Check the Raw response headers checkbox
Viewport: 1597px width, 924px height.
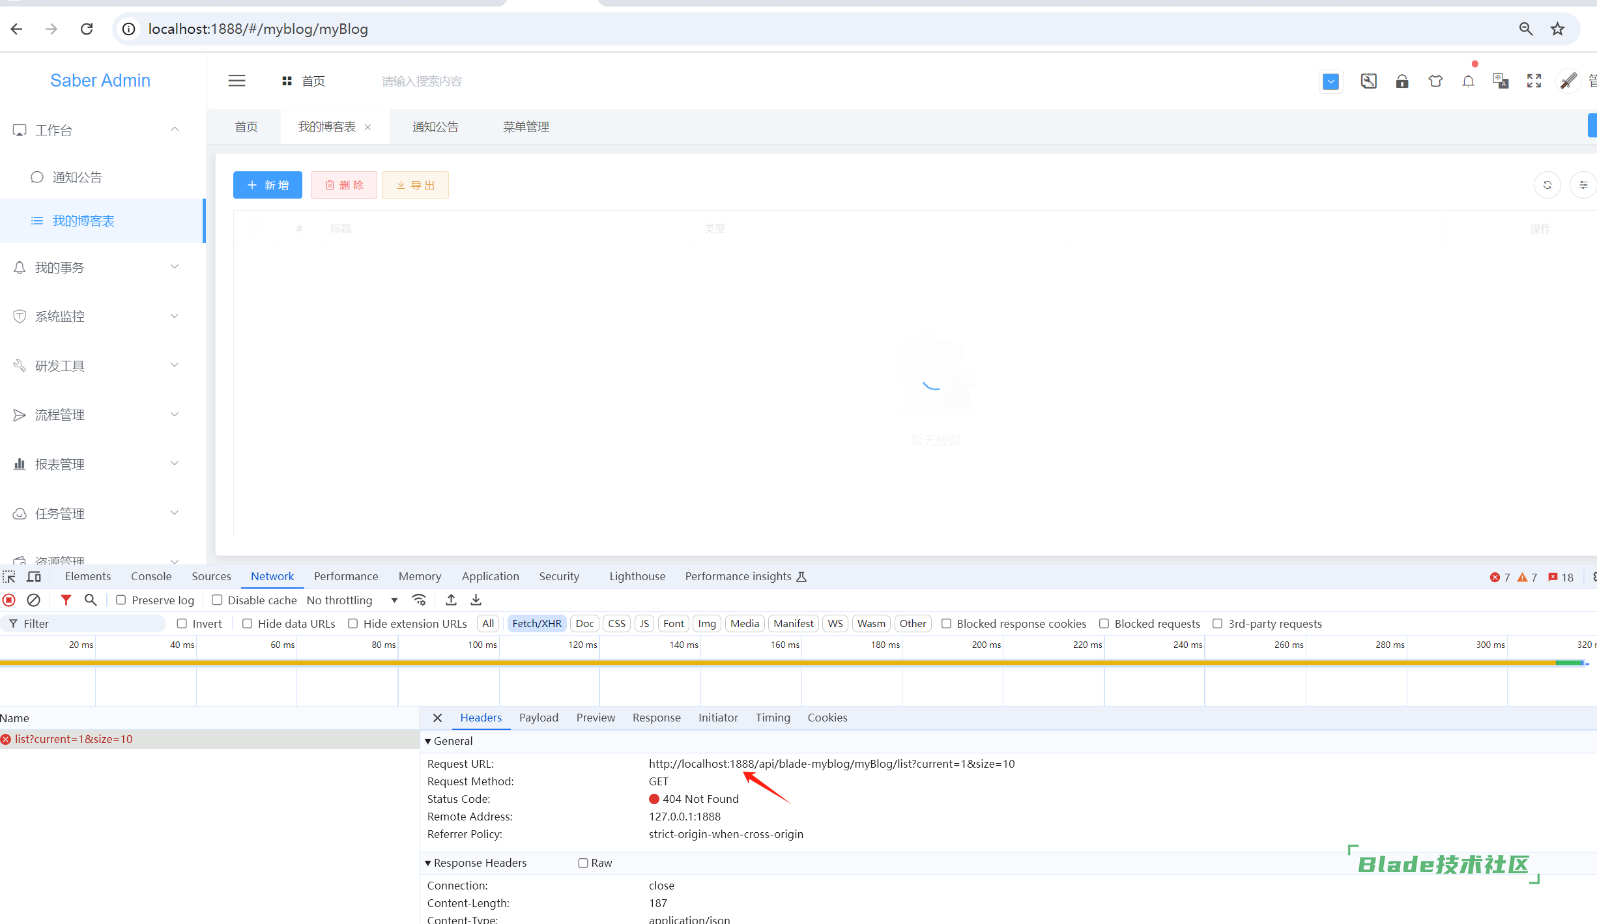coord(583,863)
